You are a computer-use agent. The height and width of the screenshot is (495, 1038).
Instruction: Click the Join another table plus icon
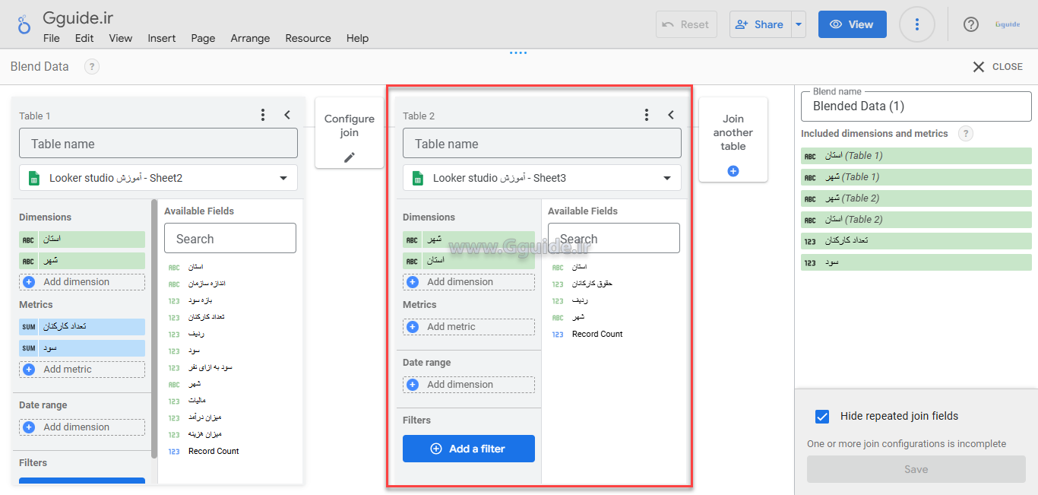pos(733,171)
